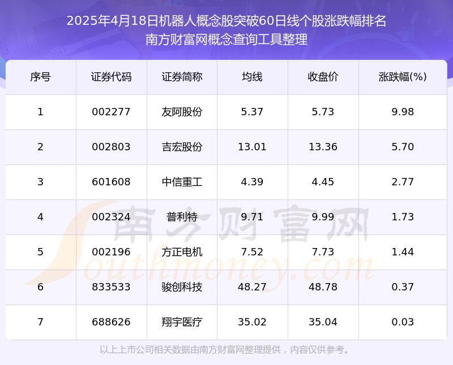
Task: Click serial number 7 cell
Action: 40,322
